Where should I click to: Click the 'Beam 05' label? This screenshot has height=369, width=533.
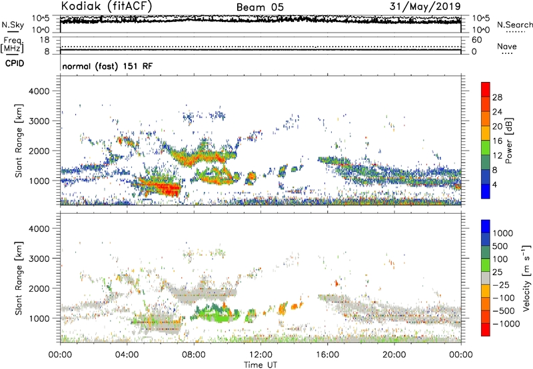tap(260, 7)
